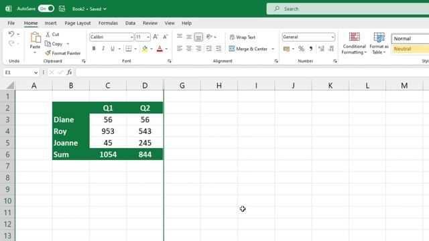Toggle Bold formatting
Image resolution: width=429 pixels, height=241 pixels.
pyautogui.click(x=94, y=49)
